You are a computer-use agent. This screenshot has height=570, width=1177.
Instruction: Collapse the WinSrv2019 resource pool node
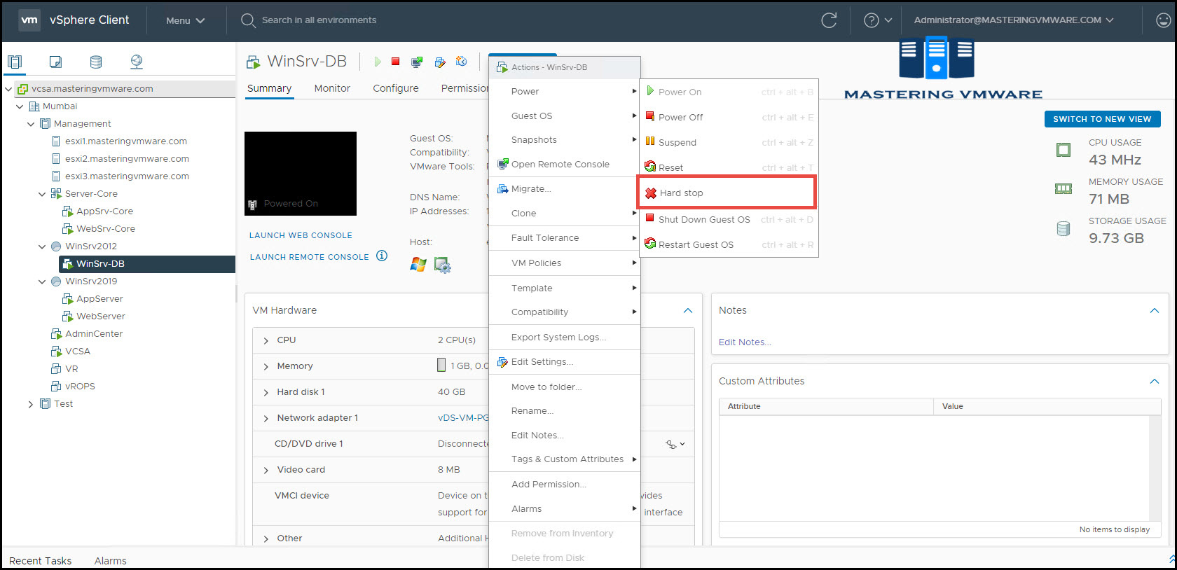click(x=42, y=281)
